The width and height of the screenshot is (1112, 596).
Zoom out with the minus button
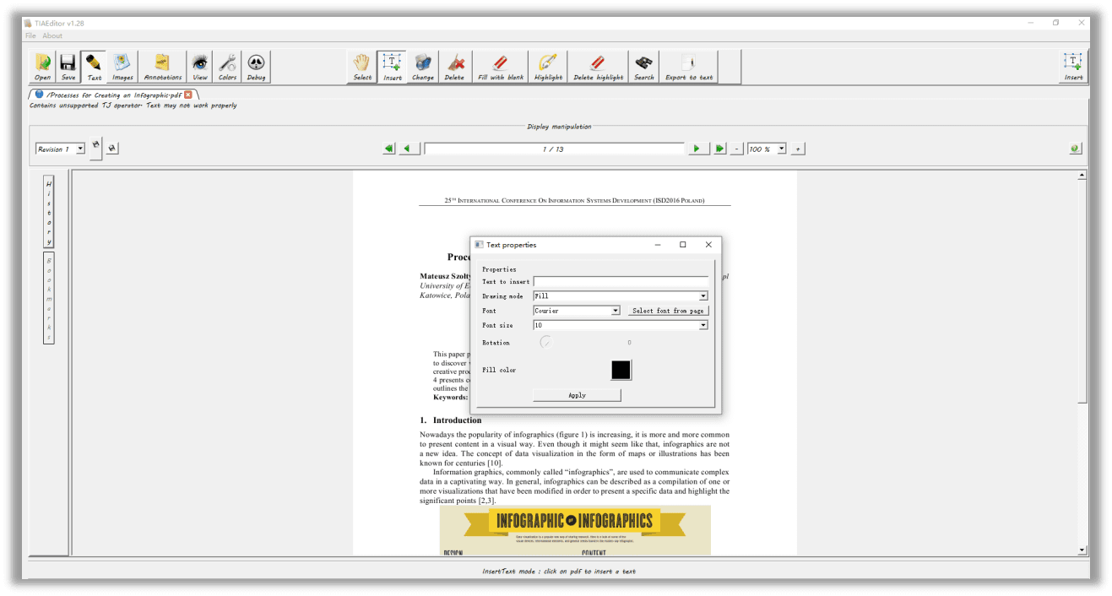click(737, 149)
